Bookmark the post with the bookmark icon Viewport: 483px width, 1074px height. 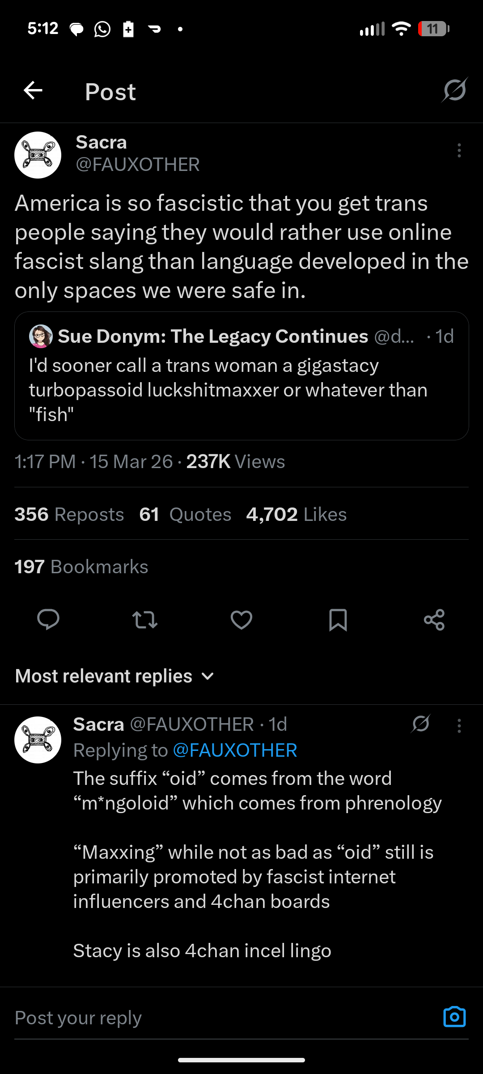click(338, 620)
